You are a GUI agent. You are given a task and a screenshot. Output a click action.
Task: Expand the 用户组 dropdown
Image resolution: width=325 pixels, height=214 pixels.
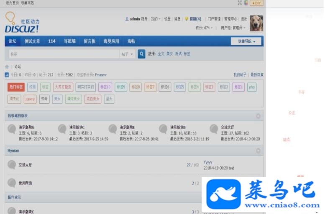click(x=233, y=28)
